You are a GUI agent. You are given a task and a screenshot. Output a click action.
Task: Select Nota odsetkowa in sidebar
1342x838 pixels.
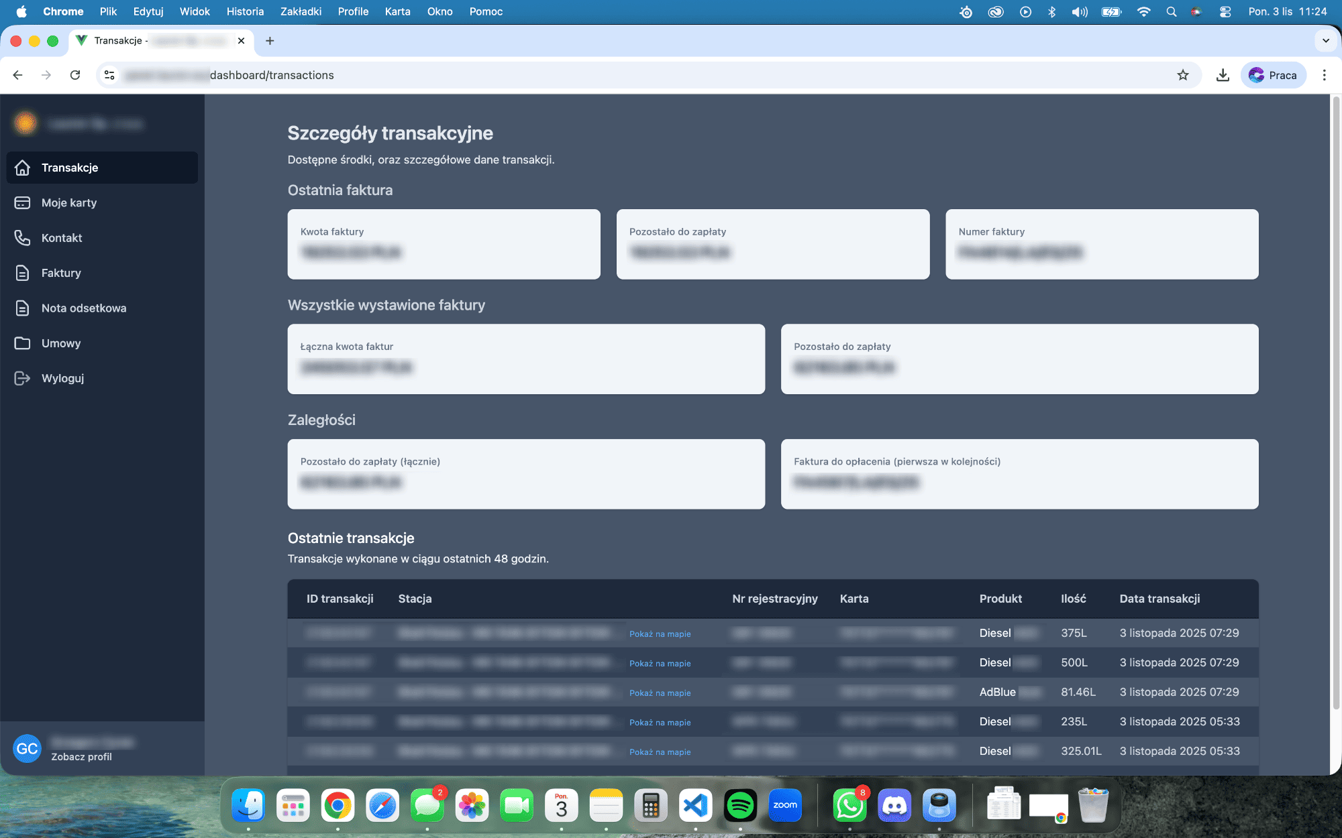pos(84,308)
